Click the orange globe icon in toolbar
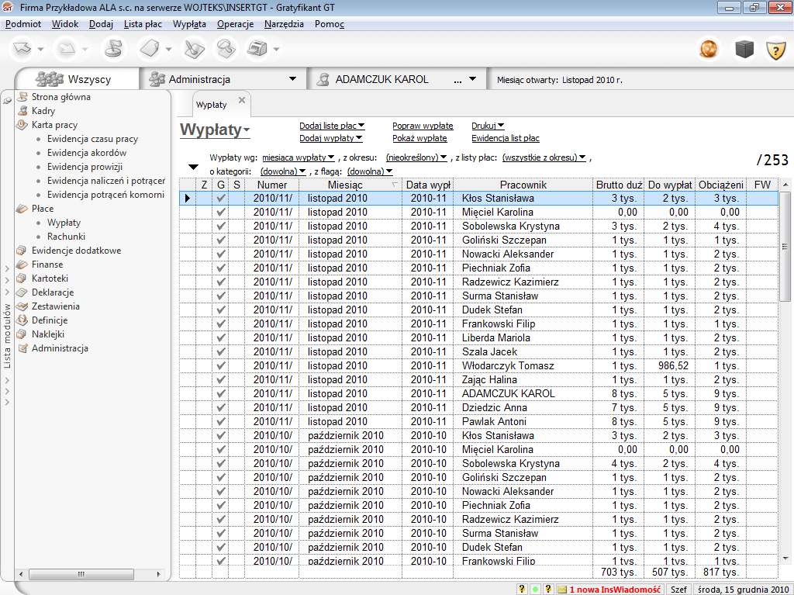 point(709,50)
